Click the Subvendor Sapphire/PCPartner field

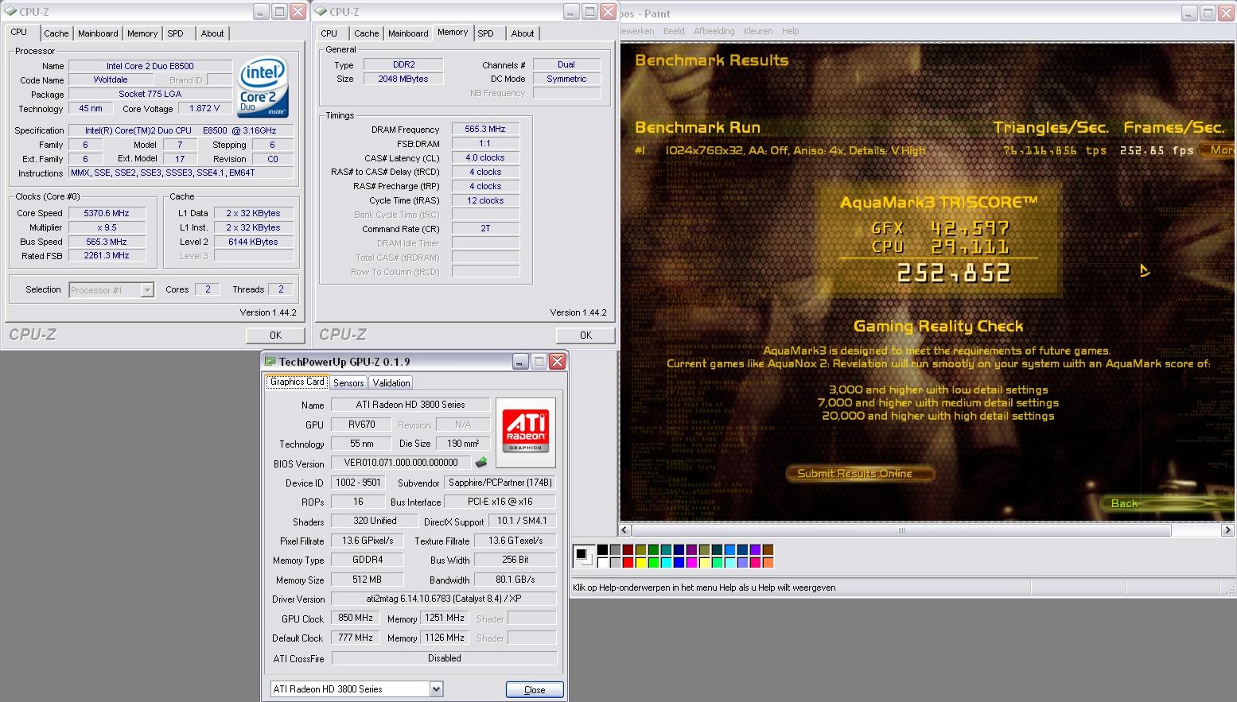500,483
